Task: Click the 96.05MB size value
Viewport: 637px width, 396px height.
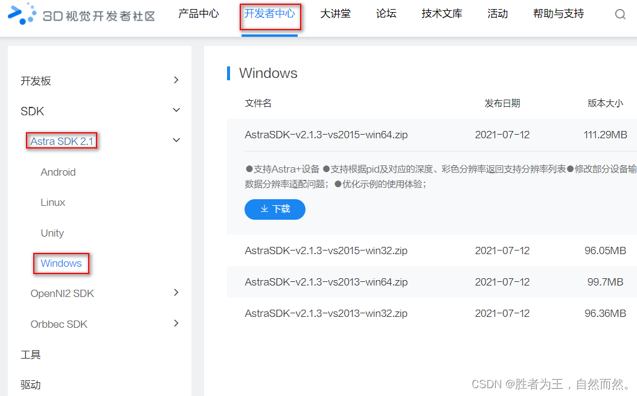Action: [606, 251]
